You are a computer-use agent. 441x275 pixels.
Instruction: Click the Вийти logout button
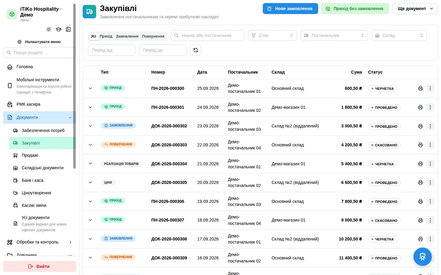40,266
